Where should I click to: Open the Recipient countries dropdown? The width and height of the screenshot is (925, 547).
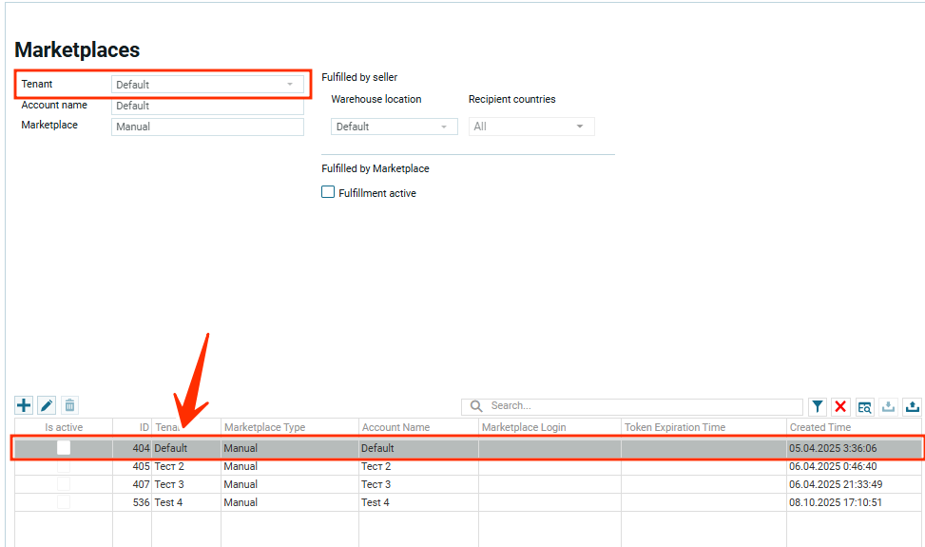pos(530,127)
